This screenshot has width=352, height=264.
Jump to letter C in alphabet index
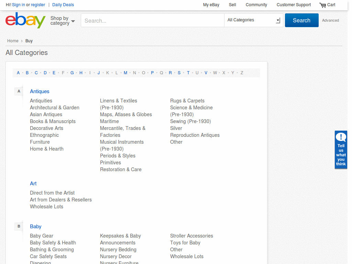(36, 73)
